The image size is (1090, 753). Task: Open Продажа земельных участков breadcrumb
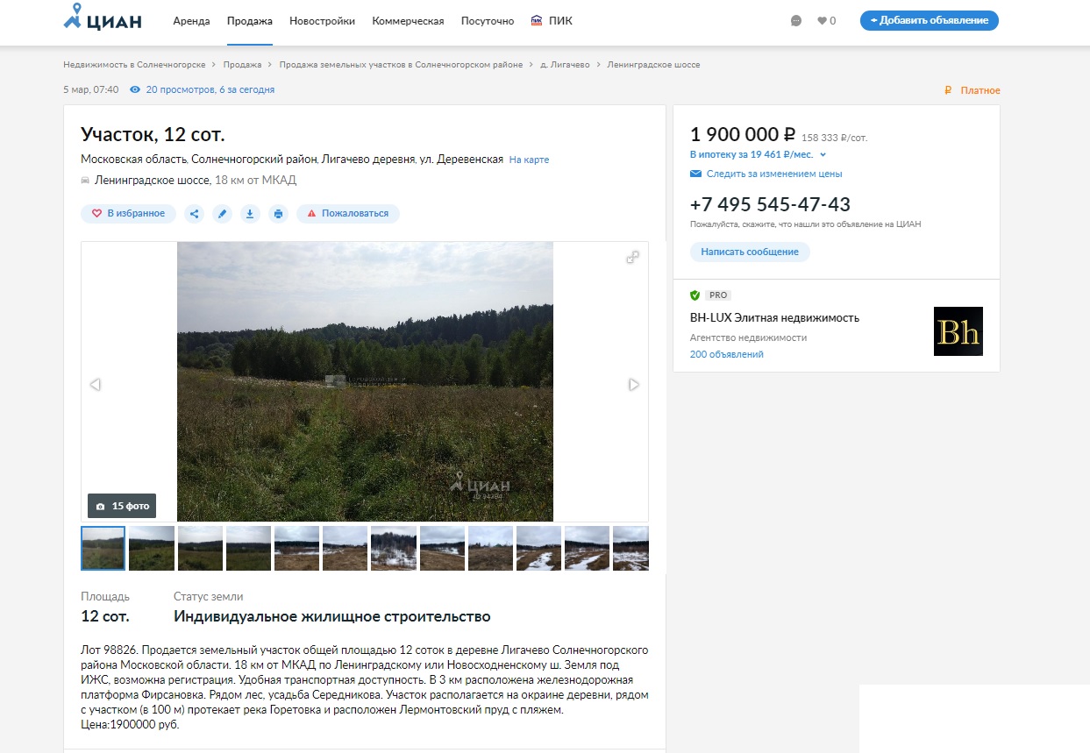[x=401, y=65]
